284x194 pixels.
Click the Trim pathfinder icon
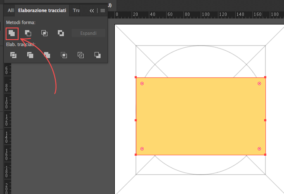[x=30, y=55]
